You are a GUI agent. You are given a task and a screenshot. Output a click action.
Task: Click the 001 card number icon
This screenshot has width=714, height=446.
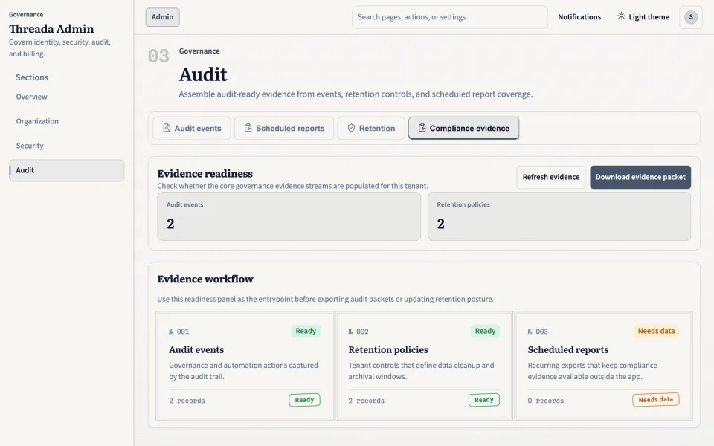coord(171,332)
